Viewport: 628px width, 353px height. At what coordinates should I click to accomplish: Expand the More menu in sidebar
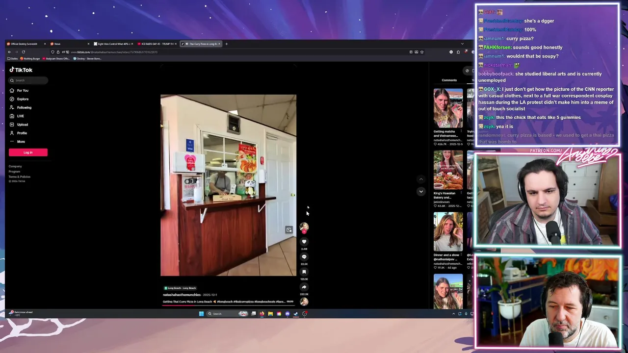(18, 142)
